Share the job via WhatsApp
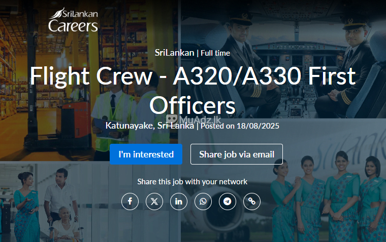Image resolution: width=386 pixels, height=242 pixels. tap(203, 201)
